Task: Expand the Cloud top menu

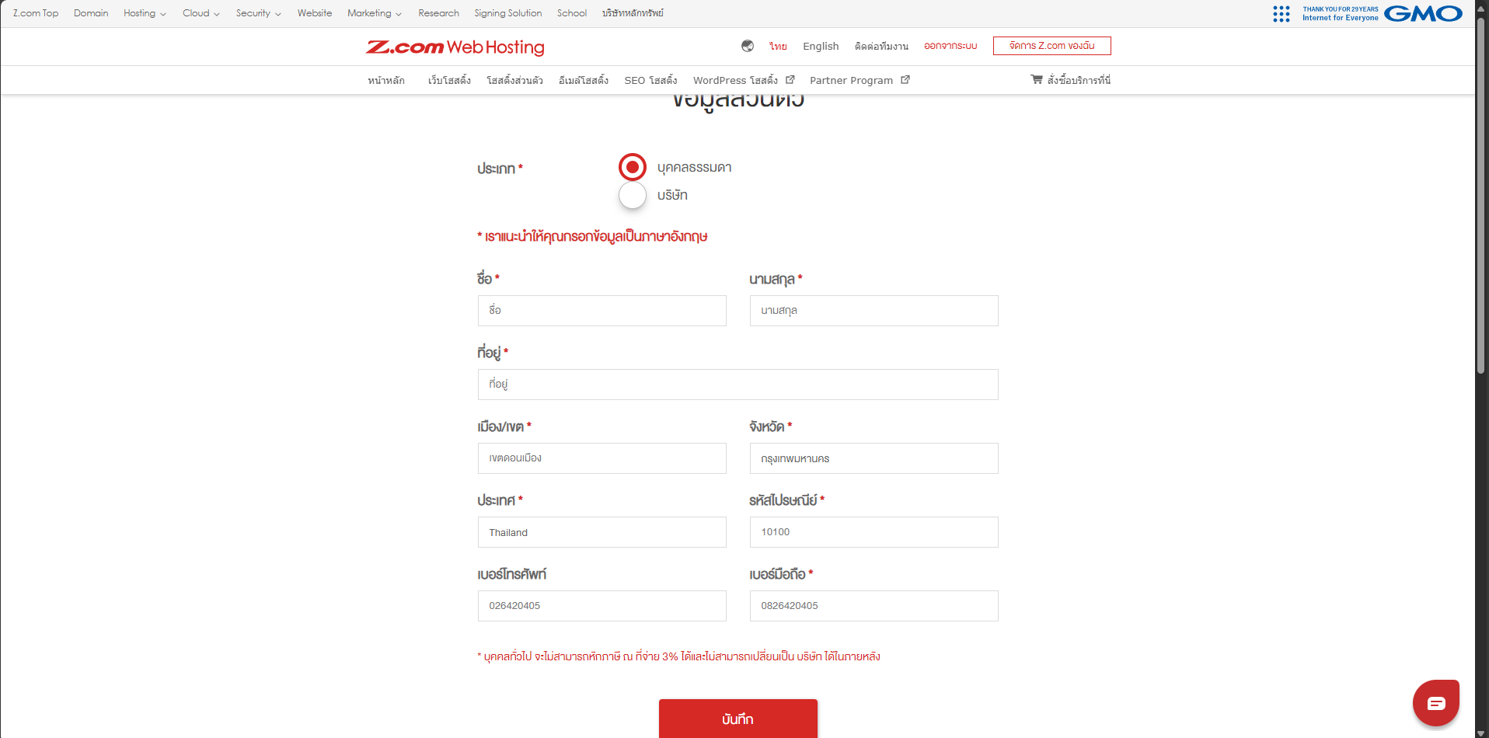Action: pyautogui.click(x=201, y=13)
